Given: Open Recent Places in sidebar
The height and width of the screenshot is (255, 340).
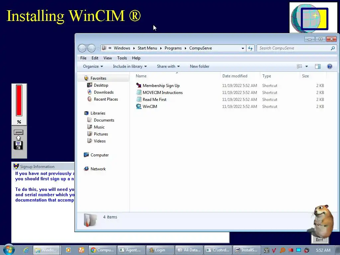Looking at the screenshot, I should coord(106,99).
